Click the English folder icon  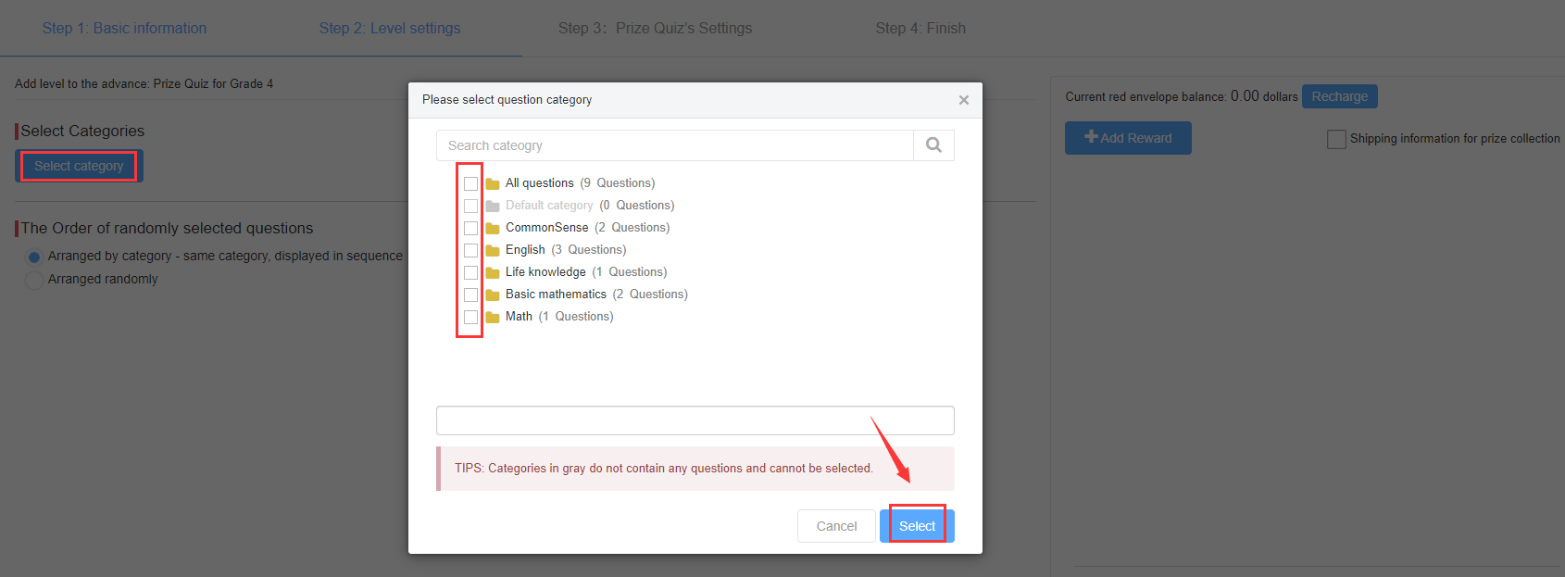click(x=493, y=251)
